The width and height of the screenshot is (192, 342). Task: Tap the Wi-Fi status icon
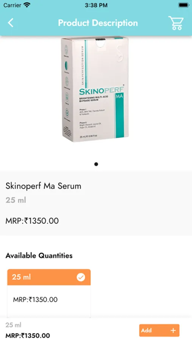[27, 5]
